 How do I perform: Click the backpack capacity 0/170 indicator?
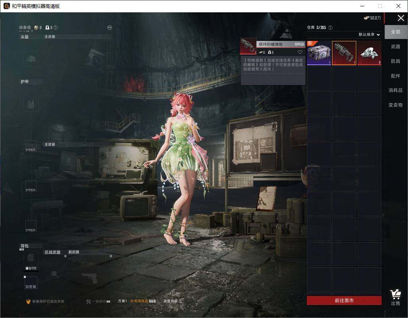click(x=31, y=268)
